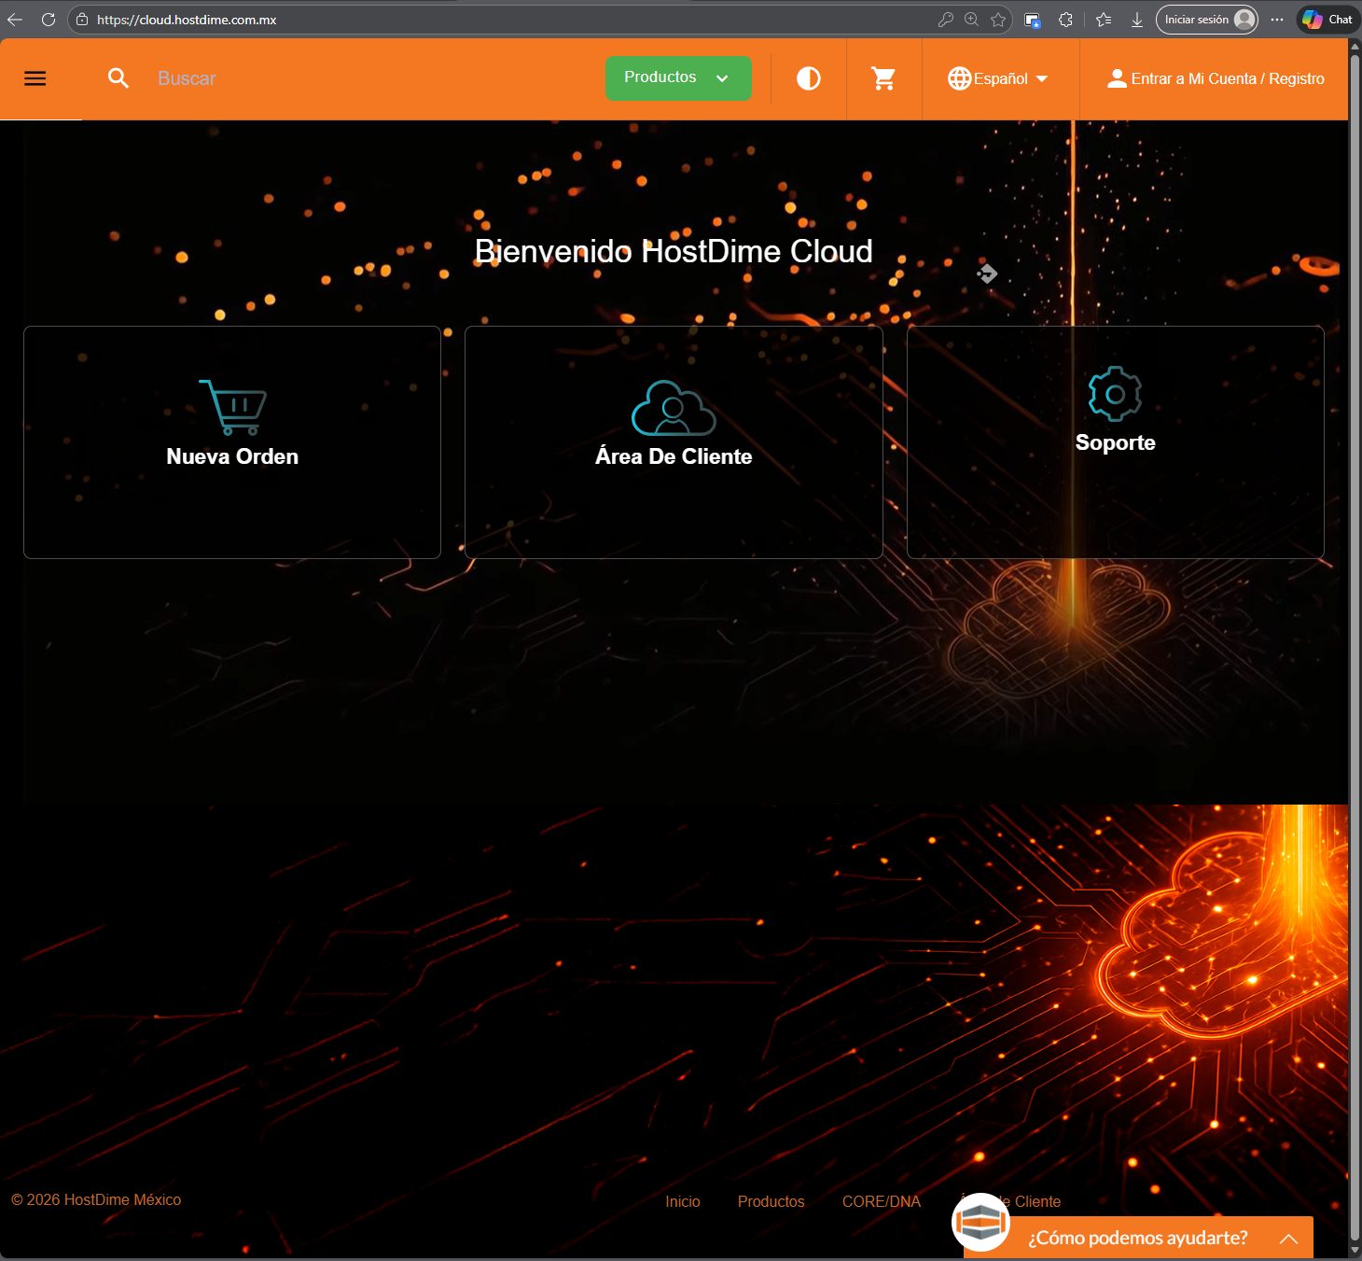Click the magnifying glass search icon
Screen dimensions: 1362x1261
point(118,78)
